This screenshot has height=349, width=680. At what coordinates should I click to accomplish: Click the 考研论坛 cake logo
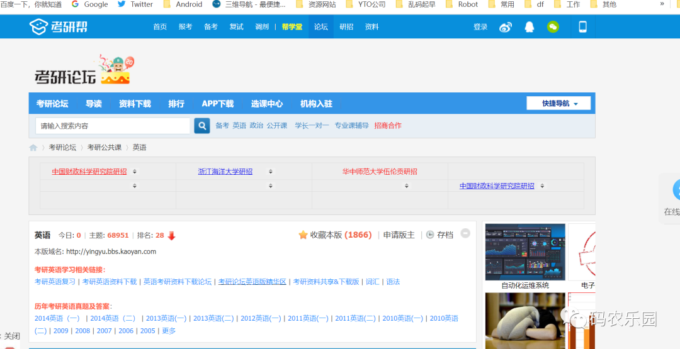coord(84,70)
